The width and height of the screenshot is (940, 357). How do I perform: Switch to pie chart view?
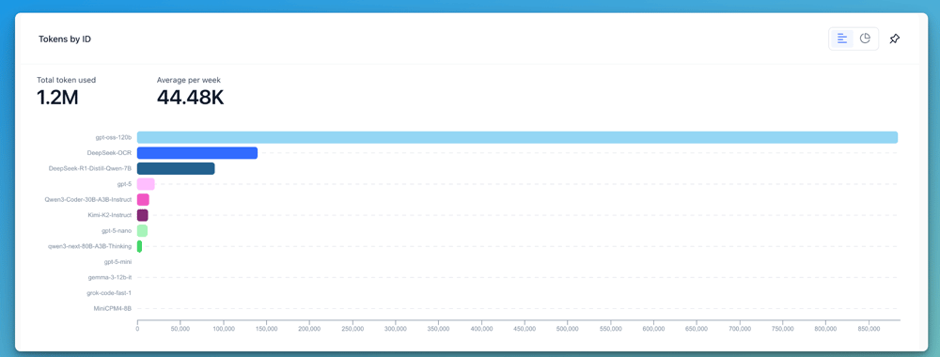[865, 39]
